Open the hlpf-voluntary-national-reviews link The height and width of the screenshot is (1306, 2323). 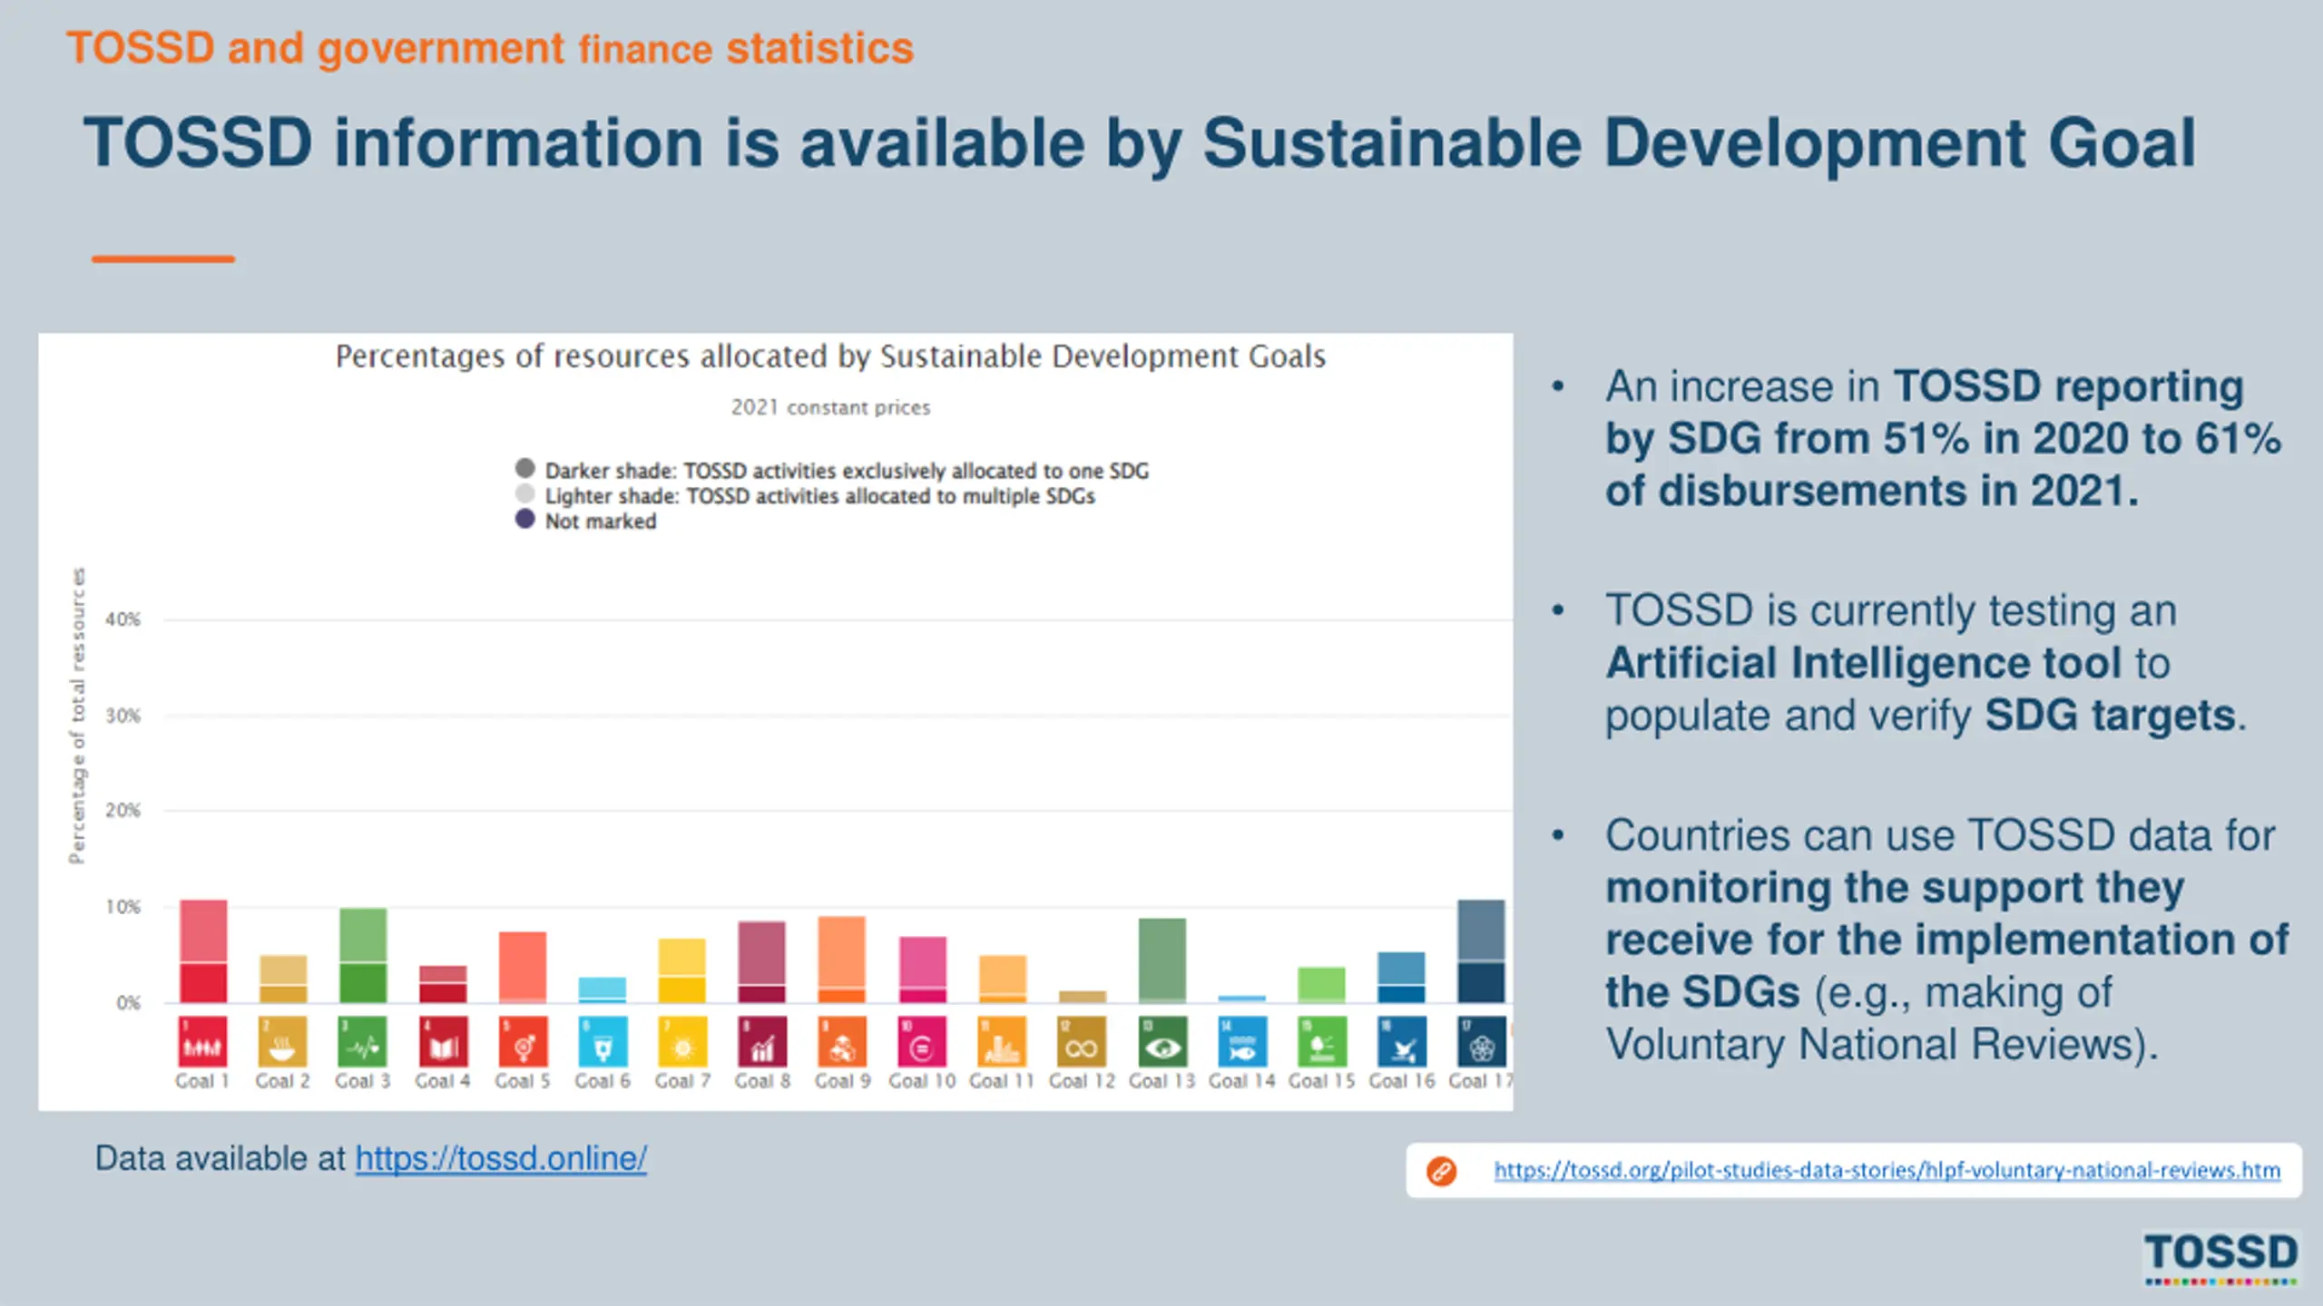1887,1171
